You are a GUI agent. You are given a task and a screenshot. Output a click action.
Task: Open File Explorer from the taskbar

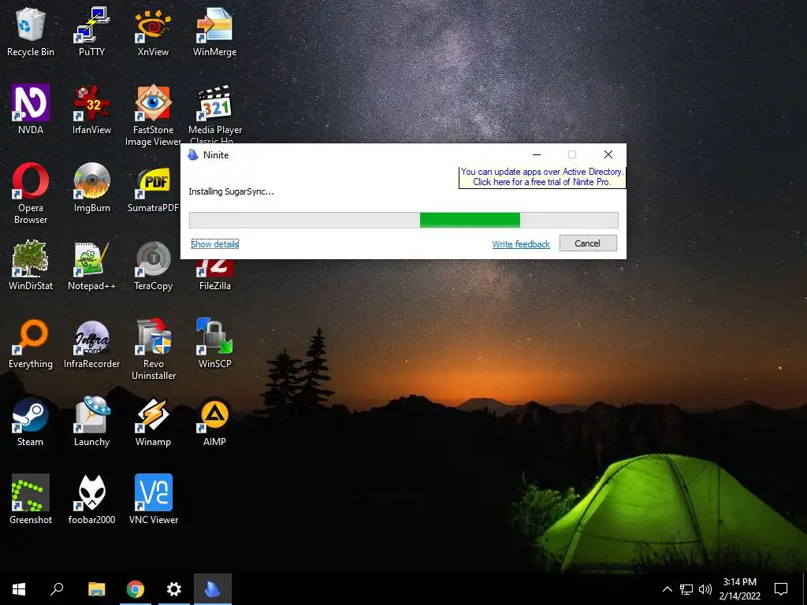(96, 589)
